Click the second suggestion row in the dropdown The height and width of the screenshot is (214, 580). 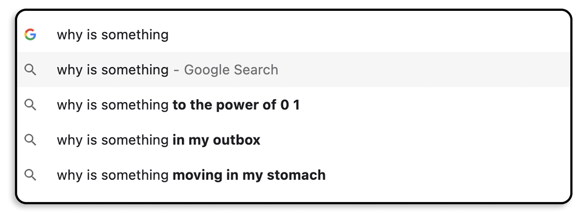290,105
